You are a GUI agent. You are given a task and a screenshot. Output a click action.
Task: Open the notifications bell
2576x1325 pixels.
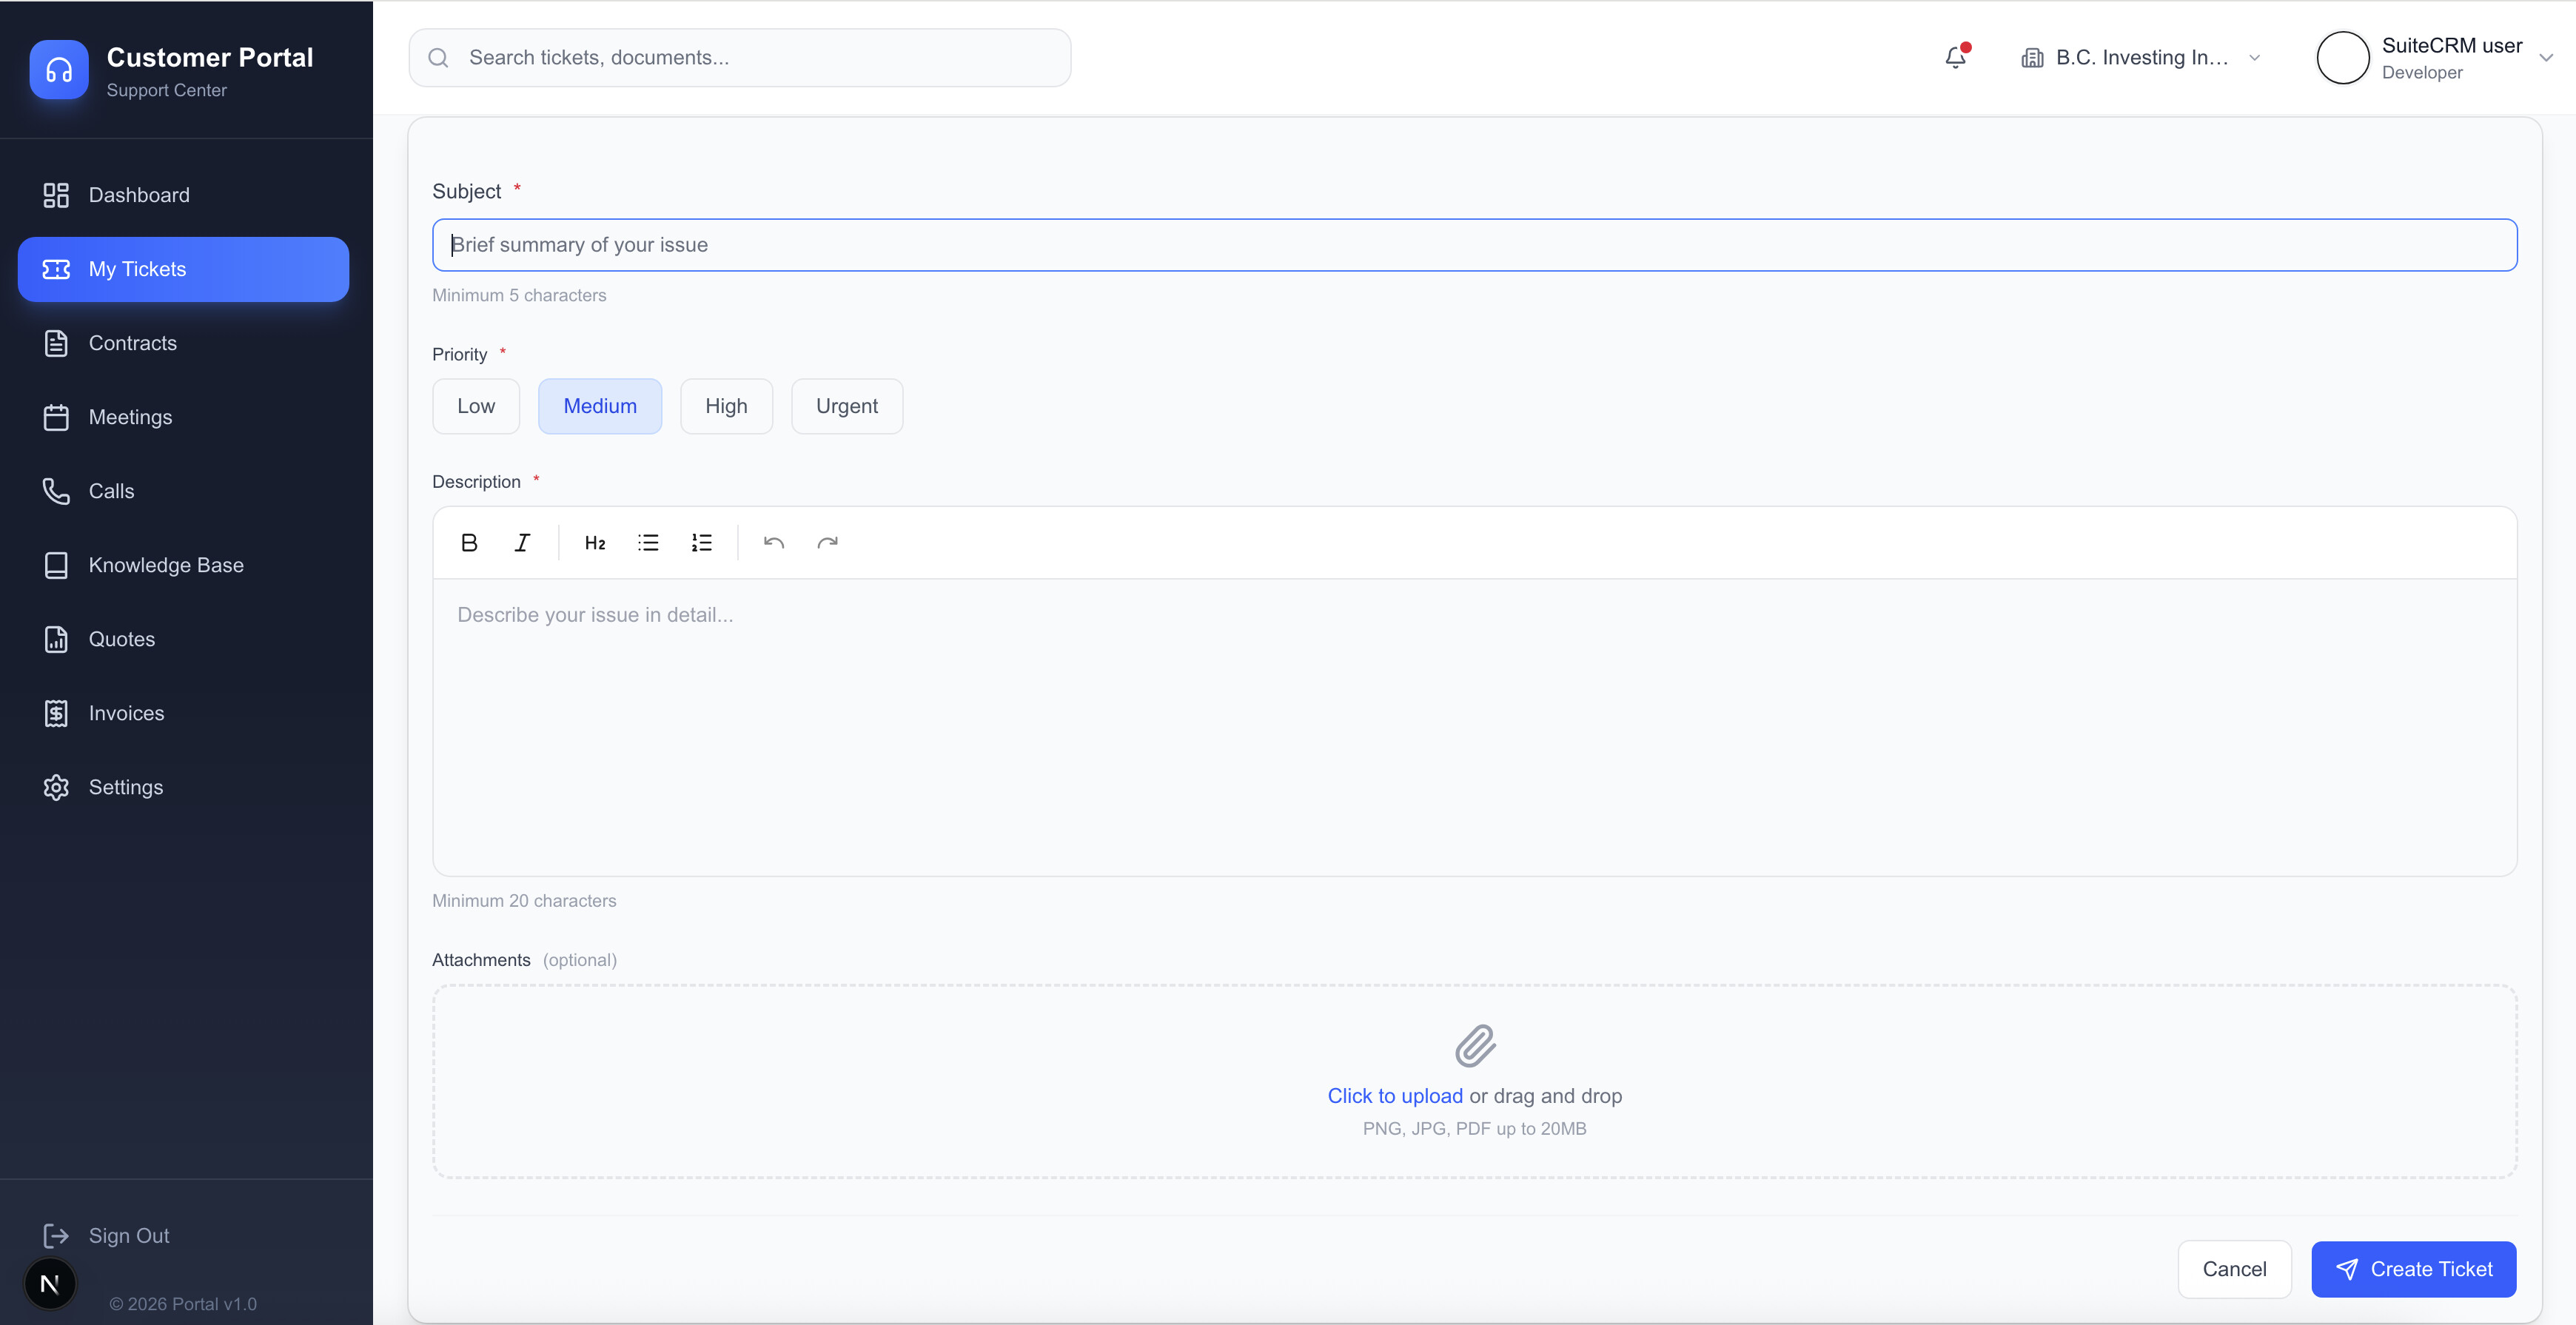1956,58
